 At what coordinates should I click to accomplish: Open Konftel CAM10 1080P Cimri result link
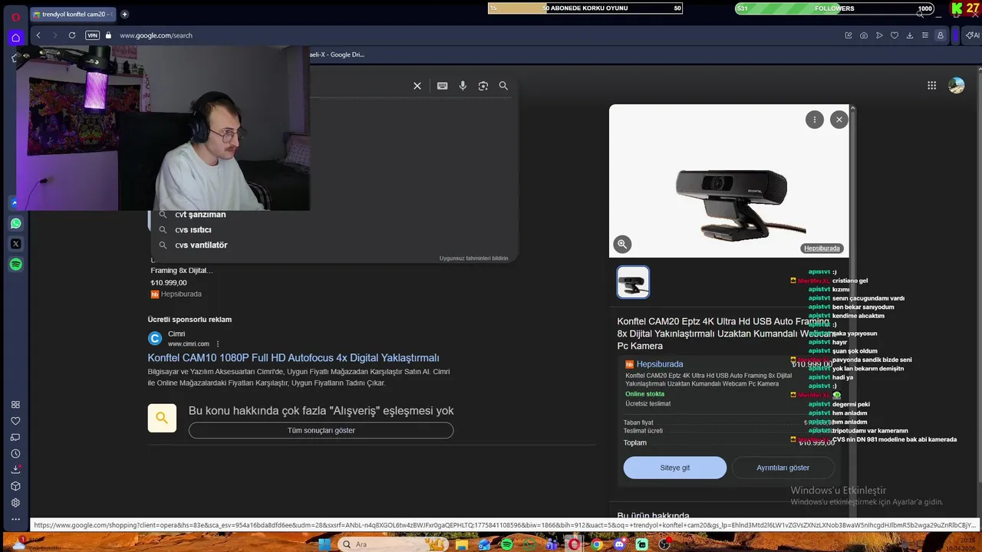click(293, 358)
